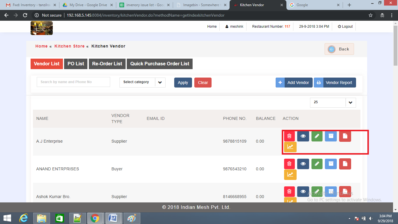Image resolution: width=398 pixels, height=224 pixels.
Task: Launch Internet Explorer from the taskbar
Action: click(23, 218)
